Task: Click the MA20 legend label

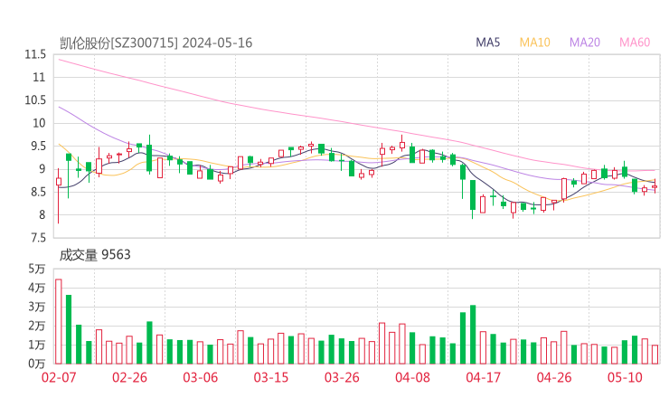Action: point(585,43)
